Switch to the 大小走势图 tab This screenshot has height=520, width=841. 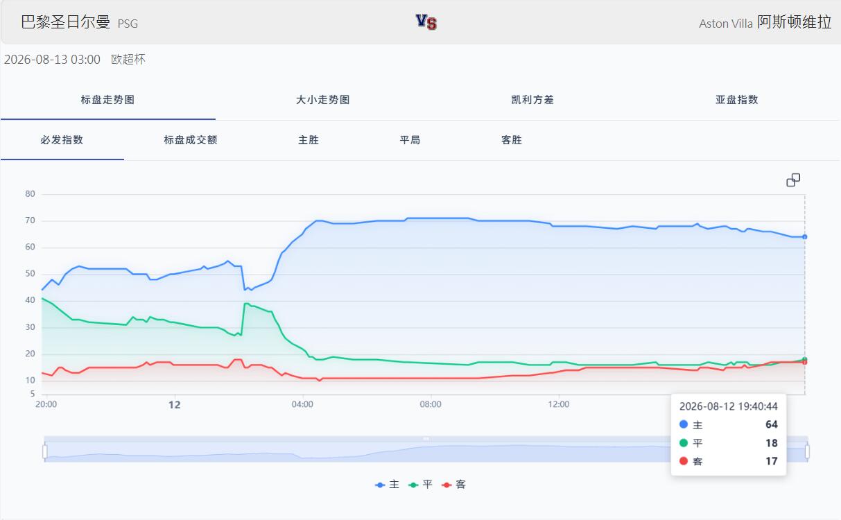tap(322, 100)
